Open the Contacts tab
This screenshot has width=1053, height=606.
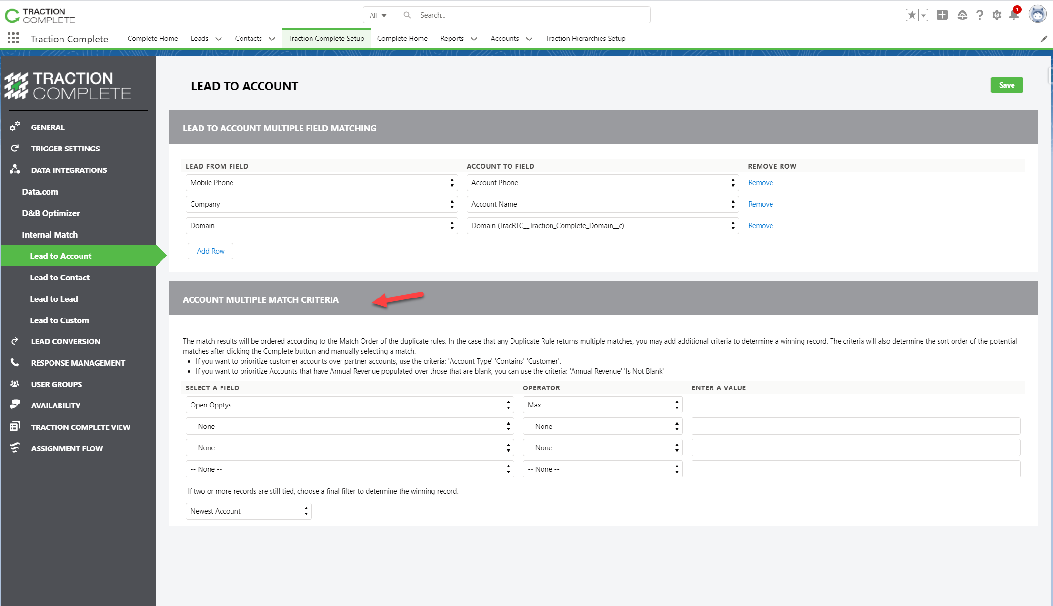[x=248, y=39]
